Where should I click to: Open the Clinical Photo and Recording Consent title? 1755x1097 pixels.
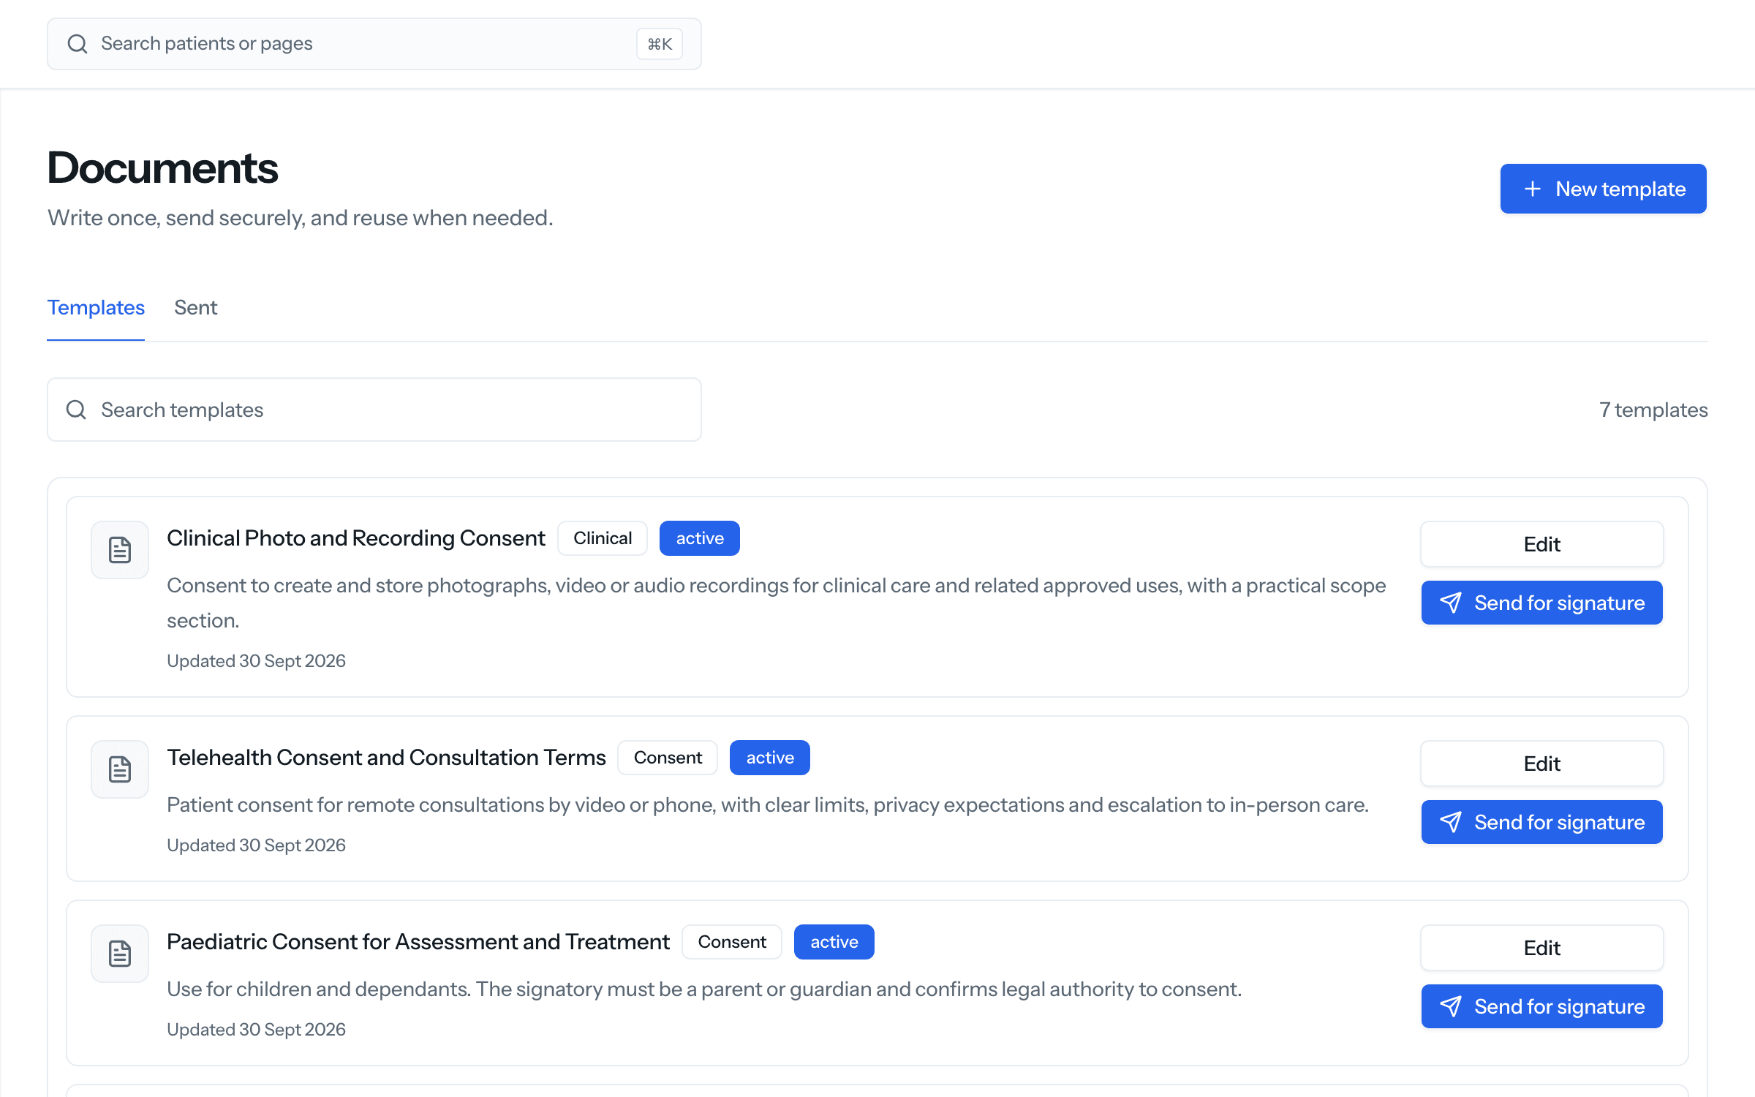(x=356, y=538)
